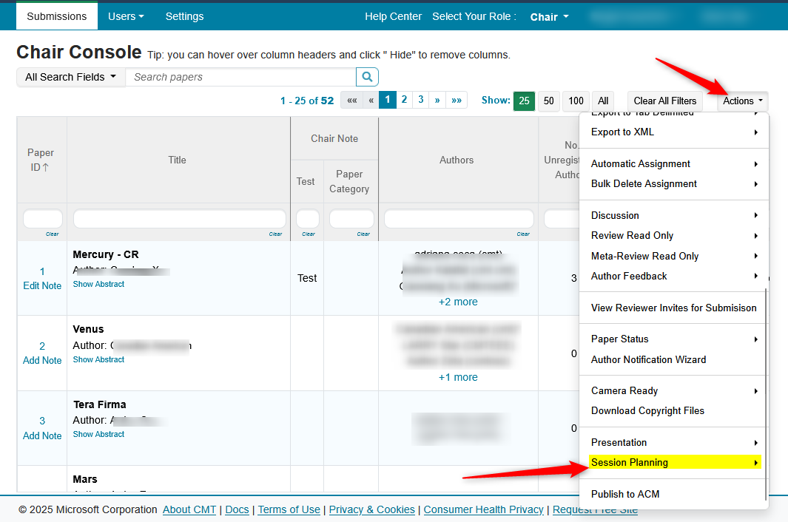This screenshot has height=522, width=788.
Task: Open the Actions dropdown
Action: click(742, 101)
